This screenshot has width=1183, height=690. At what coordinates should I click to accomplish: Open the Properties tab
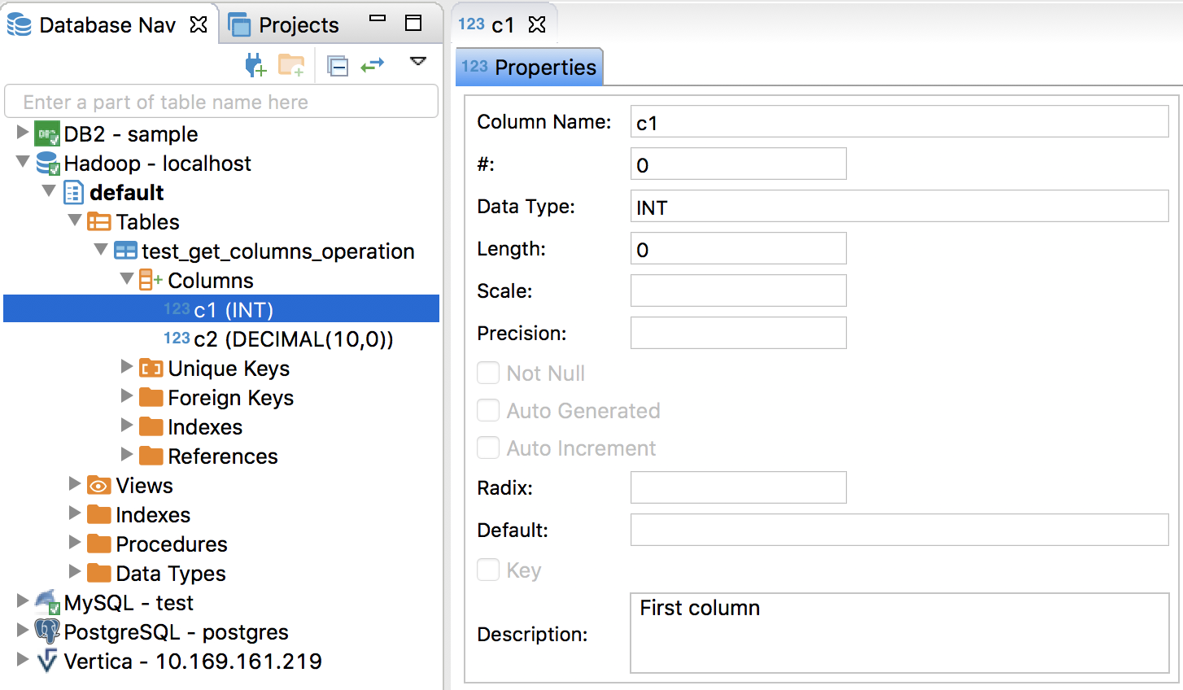(x=529, y=67)
